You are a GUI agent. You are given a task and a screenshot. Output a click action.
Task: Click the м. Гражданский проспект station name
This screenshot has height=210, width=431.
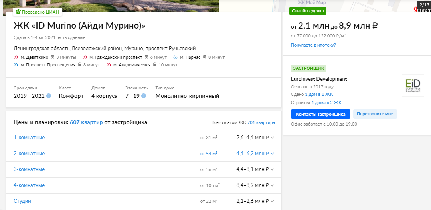point(116,57)
